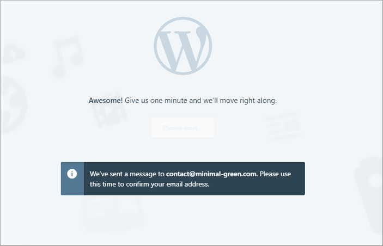Click the WordPress logo at top

(x=183, y=46)
